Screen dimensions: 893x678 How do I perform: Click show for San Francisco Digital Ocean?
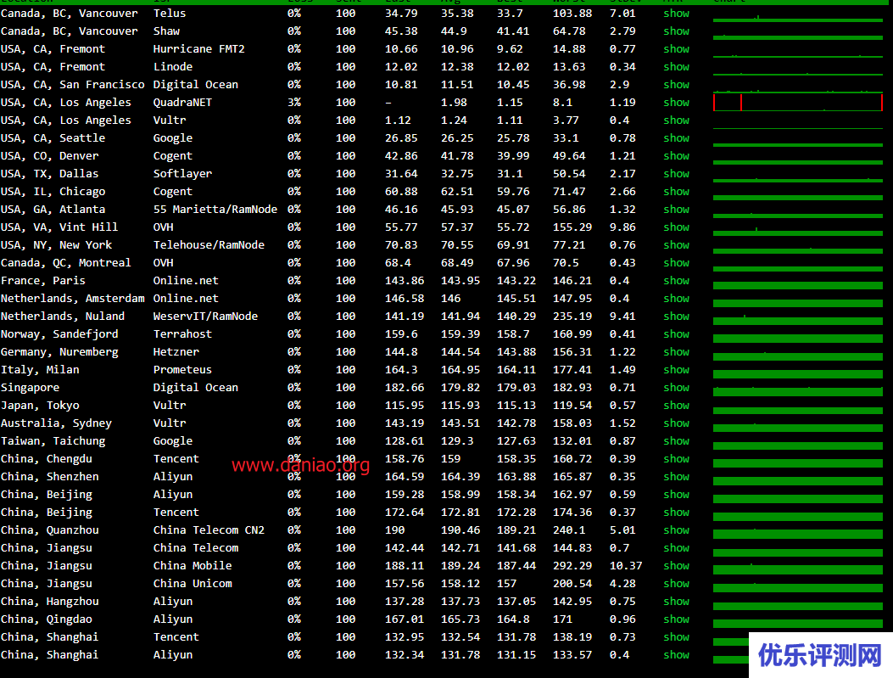pos(676,85)
